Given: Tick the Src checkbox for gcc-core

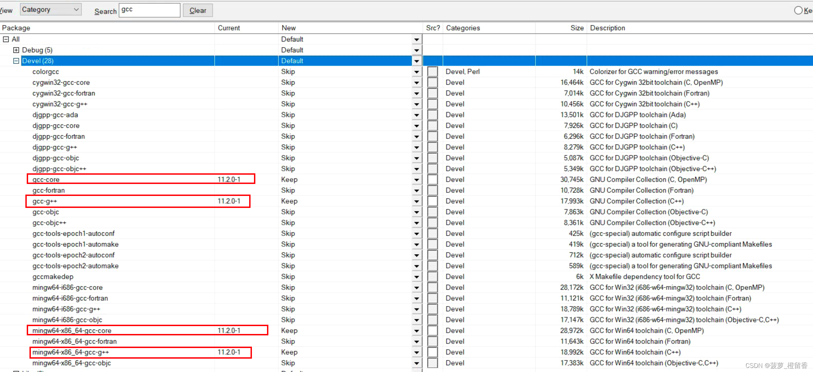Looking at the screenshot, I should tap(433, 179).
